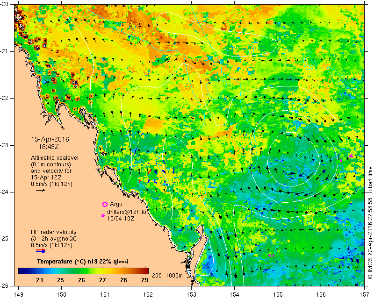The height and width of the screenshot is (299, 374).
Task: Click the date text 15-Apr-2016
Action: tap(50, 139)
